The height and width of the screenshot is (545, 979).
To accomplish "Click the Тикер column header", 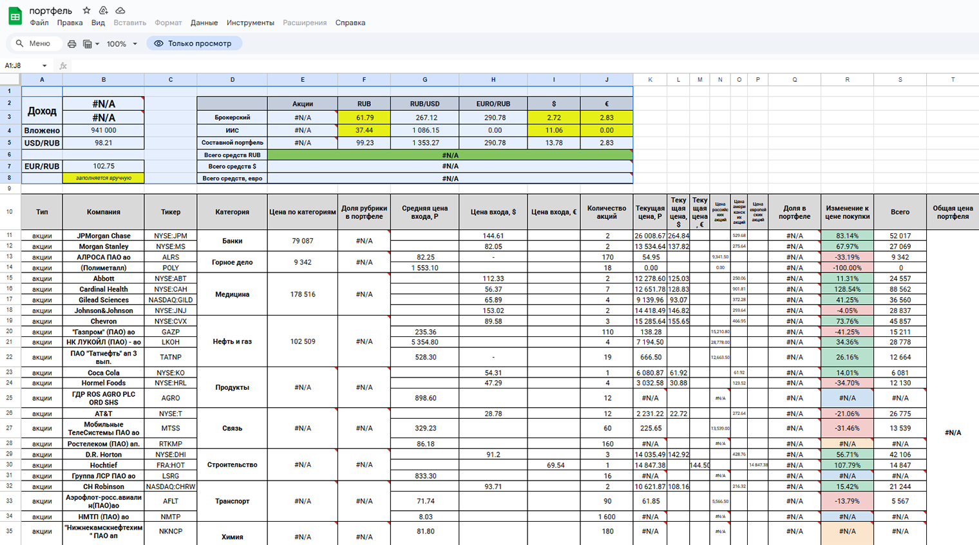I will coord(171,212).
